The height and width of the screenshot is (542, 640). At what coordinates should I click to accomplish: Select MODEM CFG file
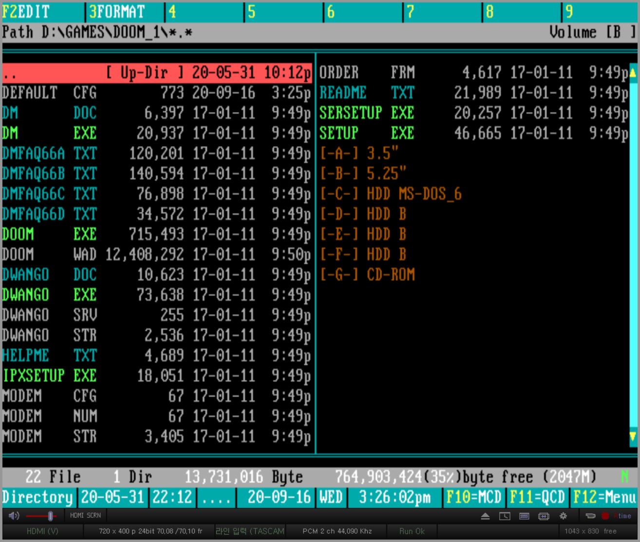coord(157,396)
